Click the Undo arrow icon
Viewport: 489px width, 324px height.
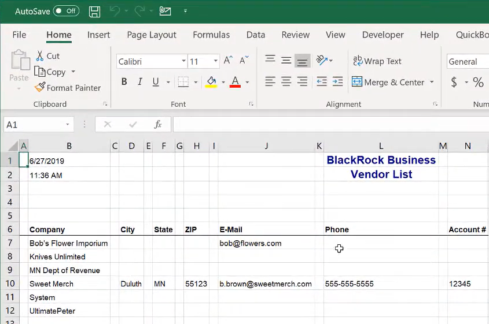pos(115,11)
